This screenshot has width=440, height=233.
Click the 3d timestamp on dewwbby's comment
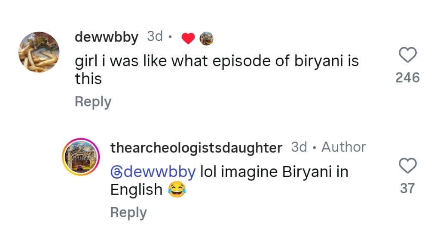(x=155, y=37)
